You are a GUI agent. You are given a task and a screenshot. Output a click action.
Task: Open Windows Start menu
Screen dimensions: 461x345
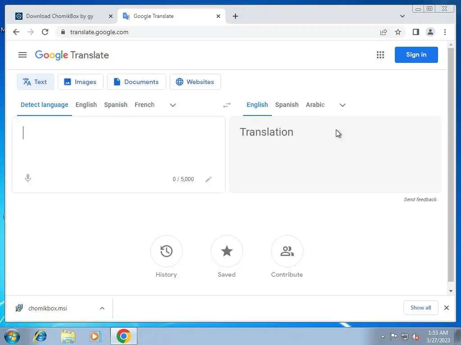12,336
